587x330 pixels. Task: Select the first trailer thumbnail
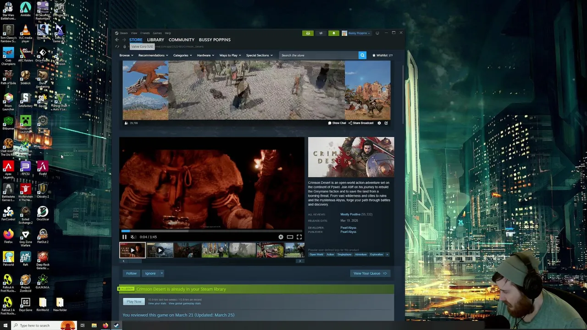coord(133,250)
